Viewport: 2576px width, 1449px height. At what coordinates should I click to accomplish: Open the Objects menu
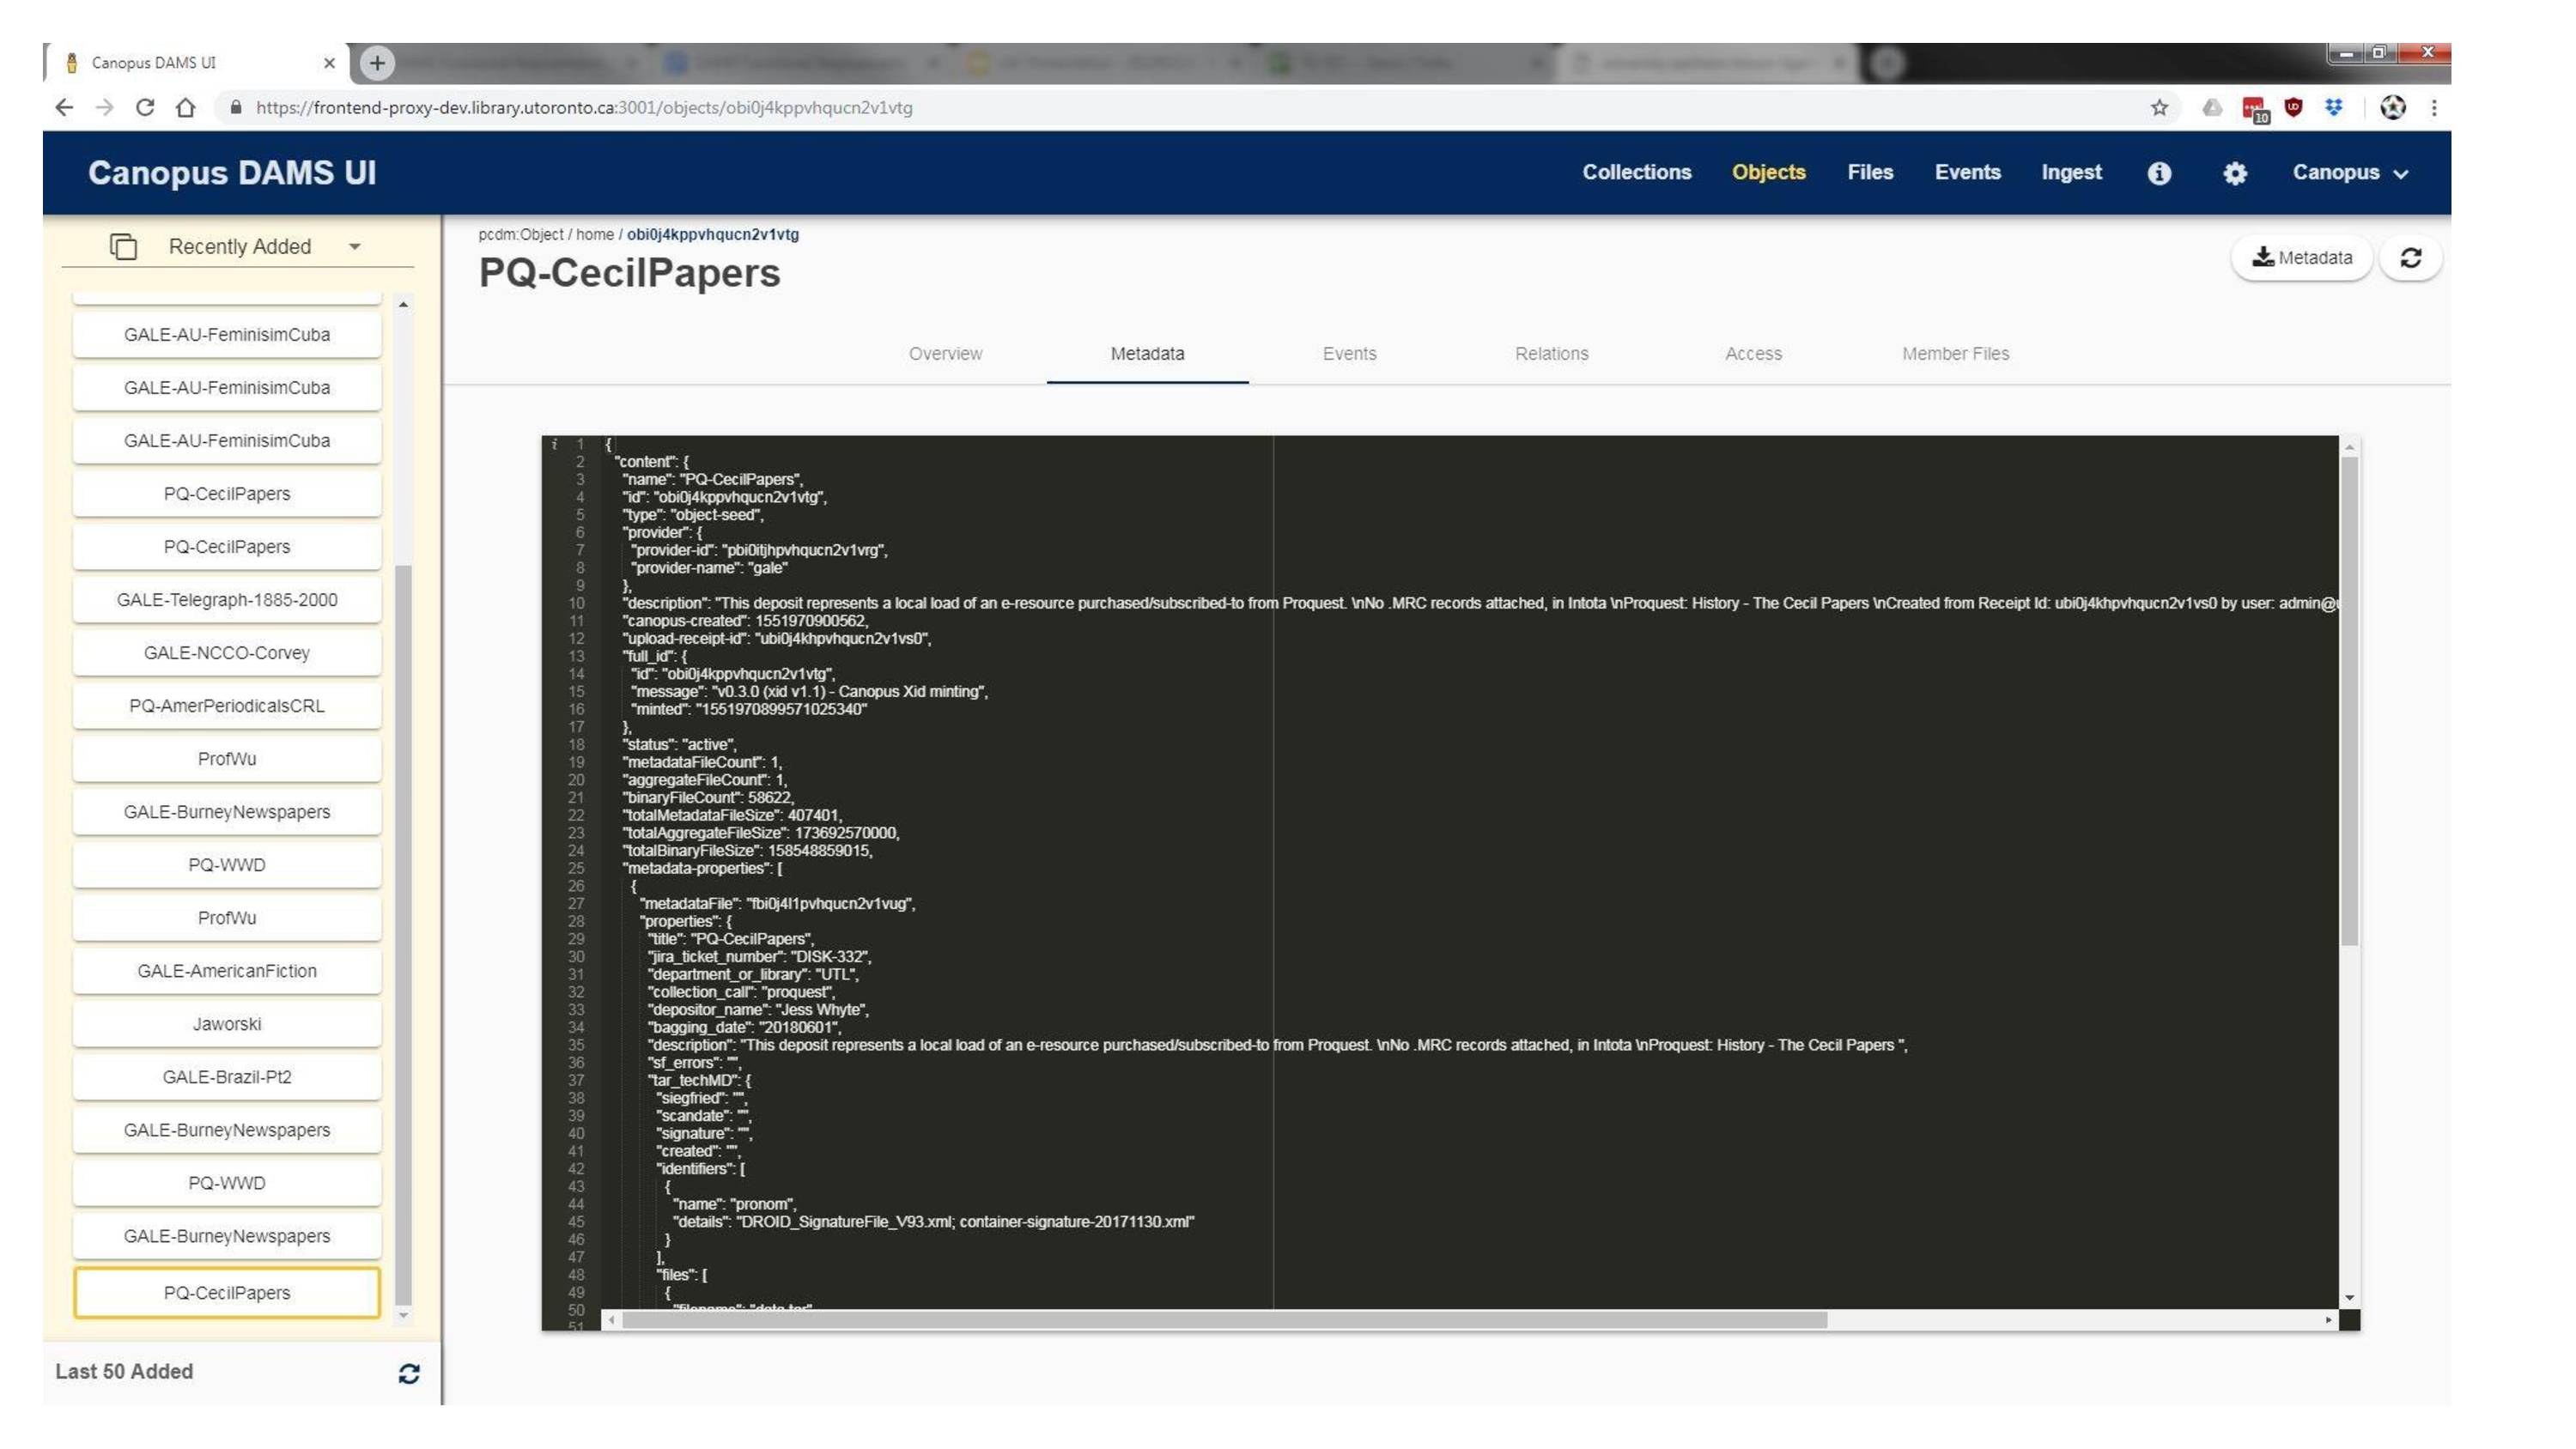tap(1768, 172)
